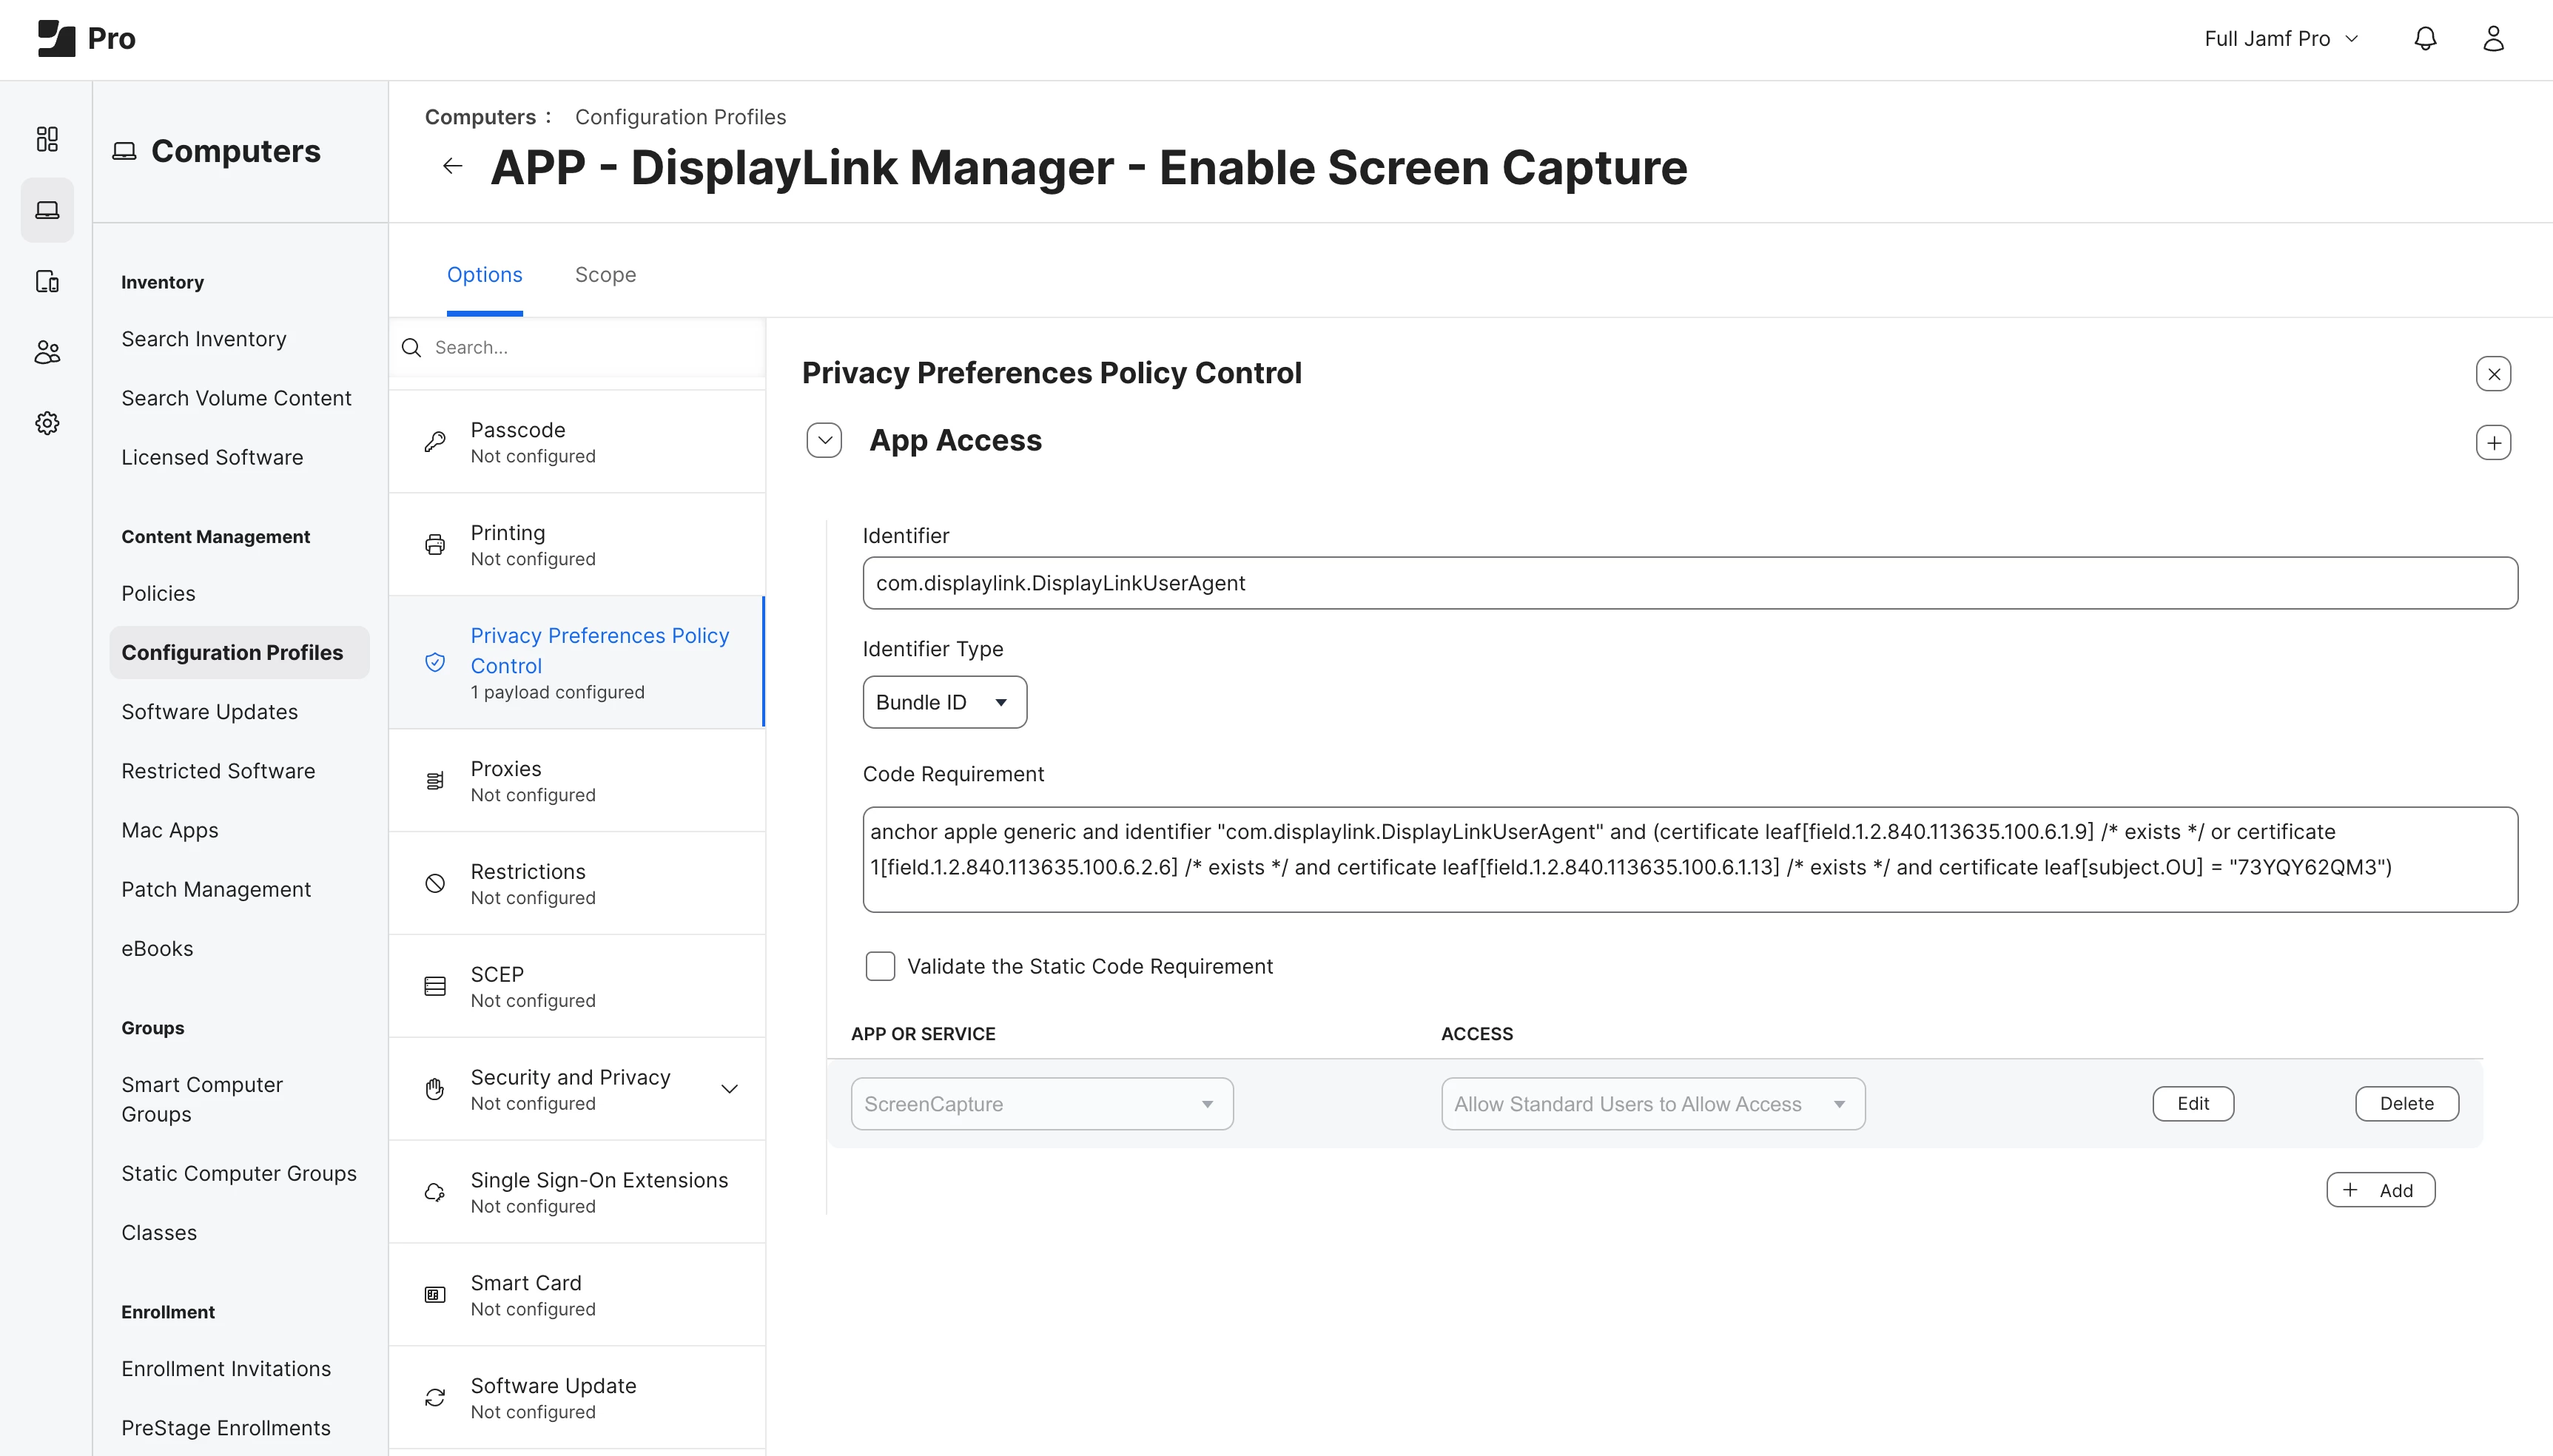
Task: Open the ScreenCapture service dropdown
Action: [1042, 1104]
